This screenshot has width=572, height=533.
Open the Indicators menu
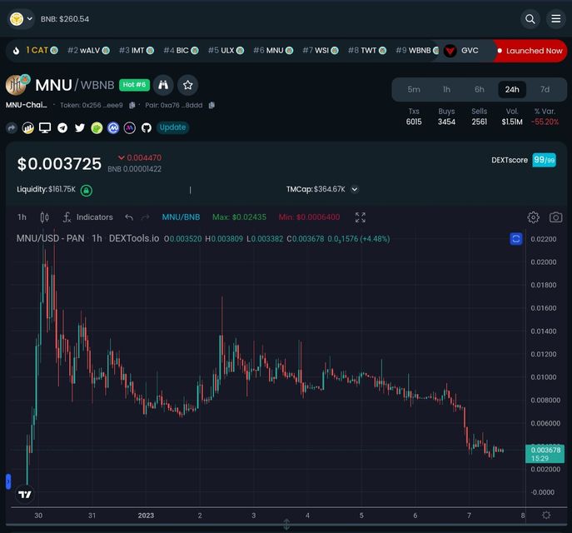[x=87, y=217]
